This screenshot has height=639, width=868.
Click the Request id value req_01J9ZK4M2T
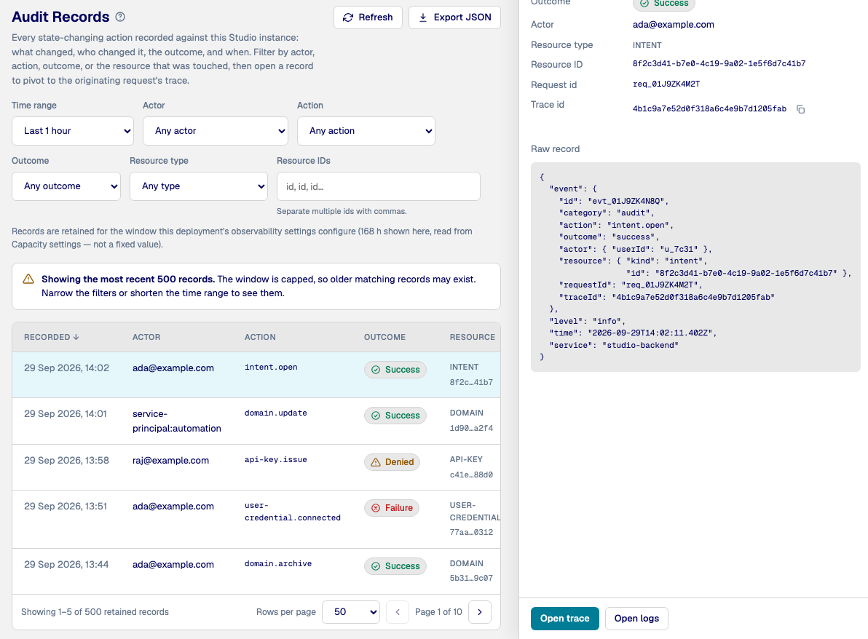[x=666, y=84]
